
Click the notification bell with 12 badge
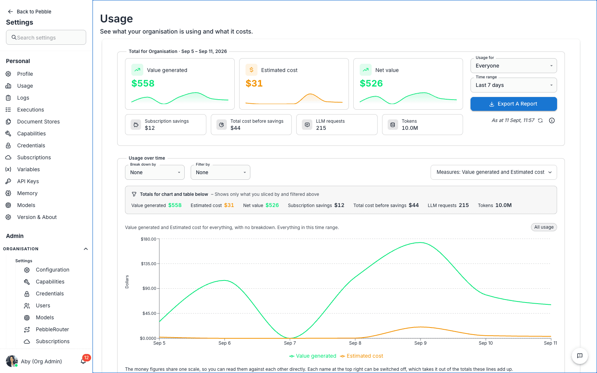84,360
